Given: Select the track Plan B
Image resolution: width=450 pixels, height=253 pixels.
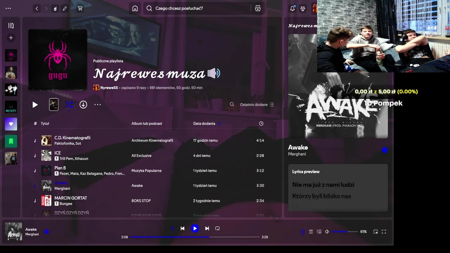Looking at the screenshot, I should point(60,168).
